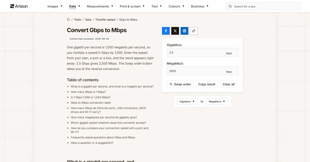Open the Gigabits/s source unit dropdown
This screenshot has width=310, height=162.
187,101
